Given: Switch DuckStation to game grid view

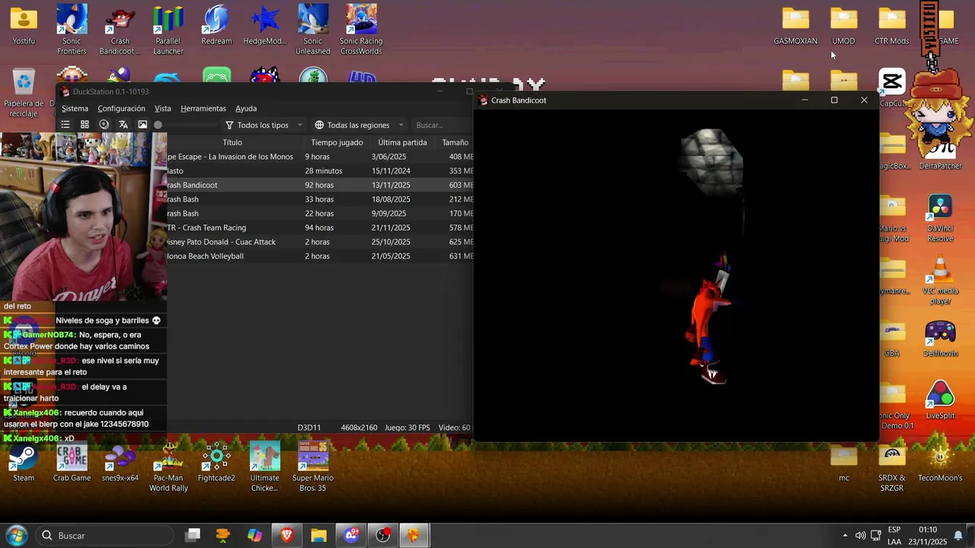Looking at the screenshot, I should pyautogui.click(x=85, y=125).
